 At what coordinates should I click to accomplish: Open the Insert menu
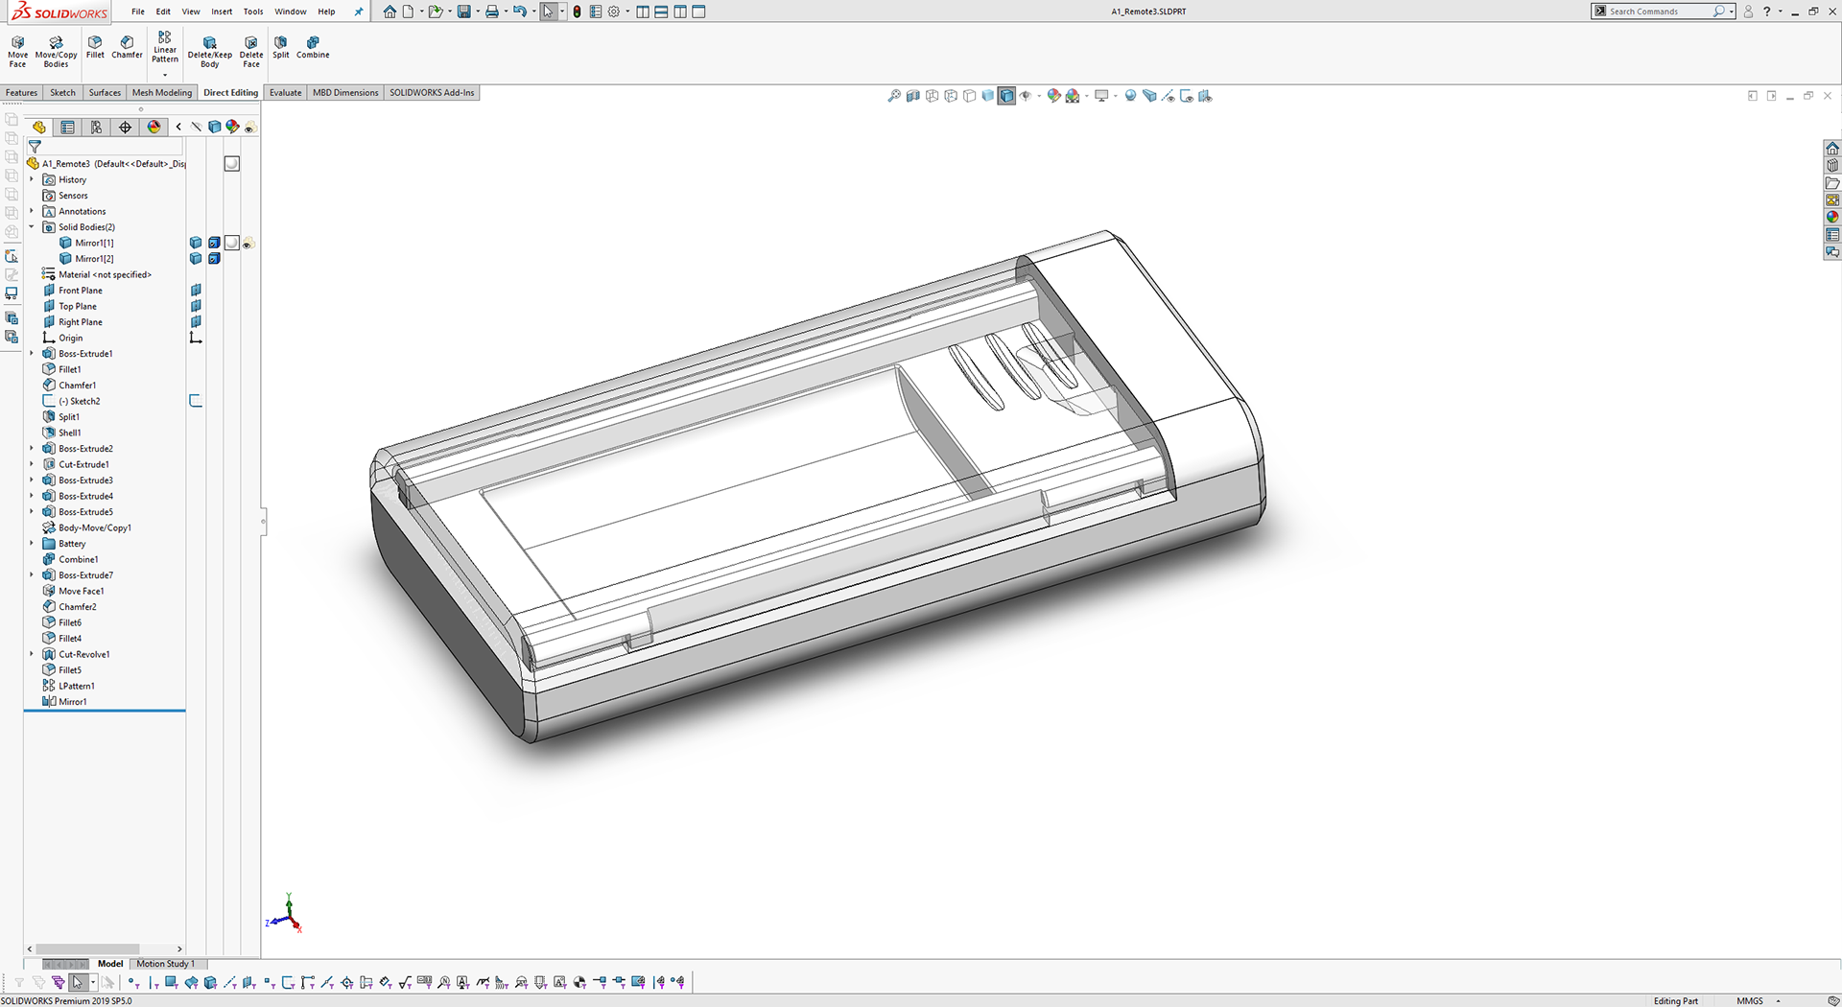(222, 12)
